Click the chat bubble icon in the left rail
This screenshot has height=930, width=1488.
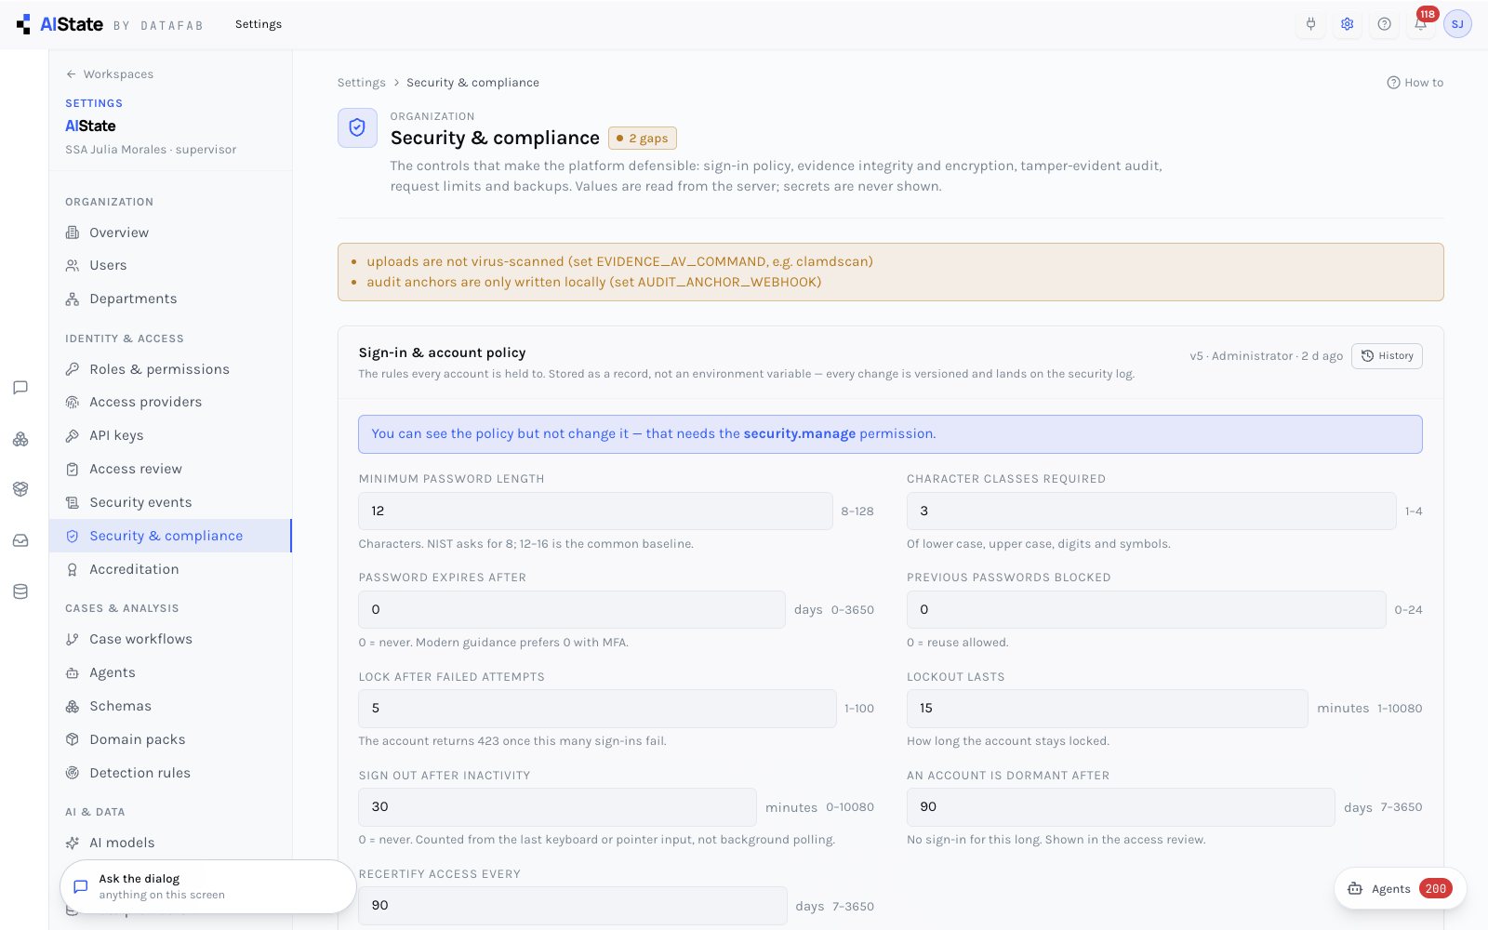pos(20,388)
